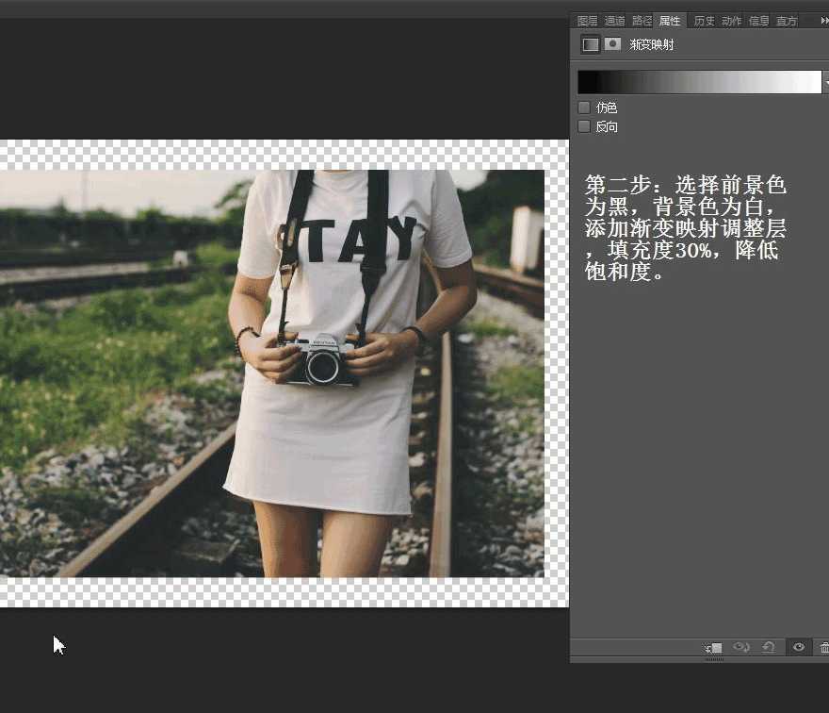The image size is (829, 713).
Task: Click the clip to layer icon at panel bottom
Action: (x=712, y=648)
